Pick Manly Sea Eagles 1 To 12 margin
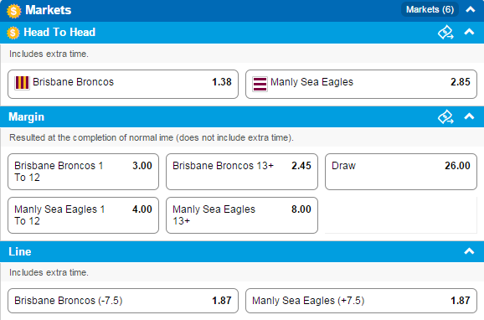The height and width of the screenshot is (320, 484). [x=84, y=215]
